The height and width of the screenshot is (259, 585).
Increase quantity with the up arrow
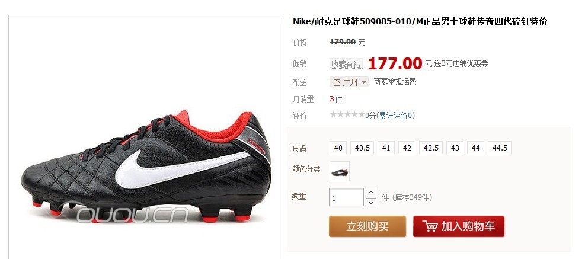tap(371, 192)
